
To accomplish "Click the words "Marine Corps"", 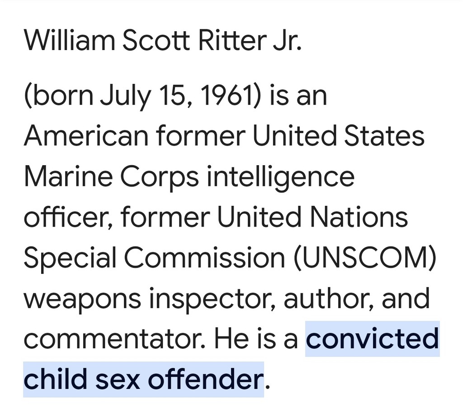I will (111, 176).
